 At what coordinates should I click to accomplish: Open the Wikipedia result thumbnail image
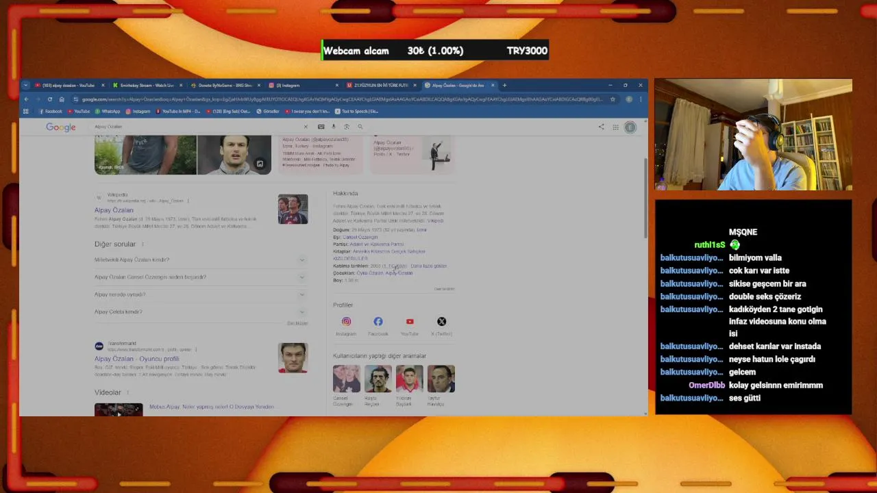click(x=293, y=210)
